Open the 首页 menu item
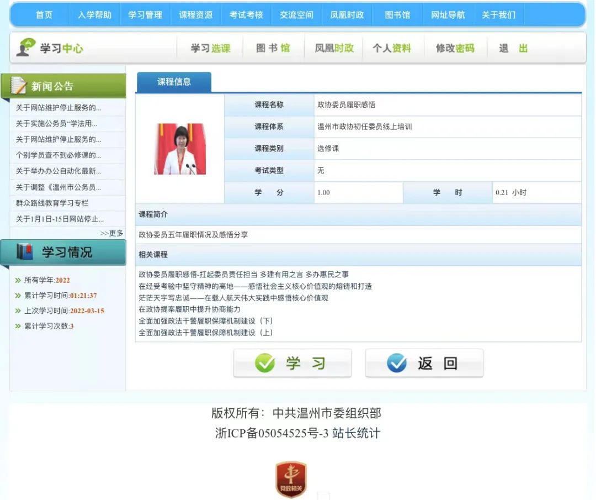 (44, 15)
